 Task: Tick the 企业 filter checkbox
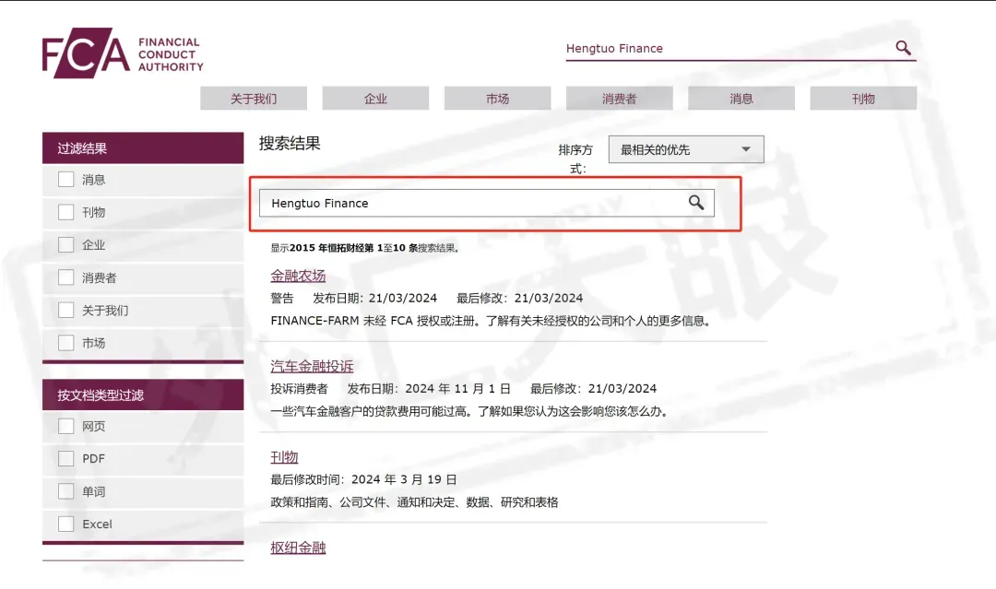click(66, 244)
